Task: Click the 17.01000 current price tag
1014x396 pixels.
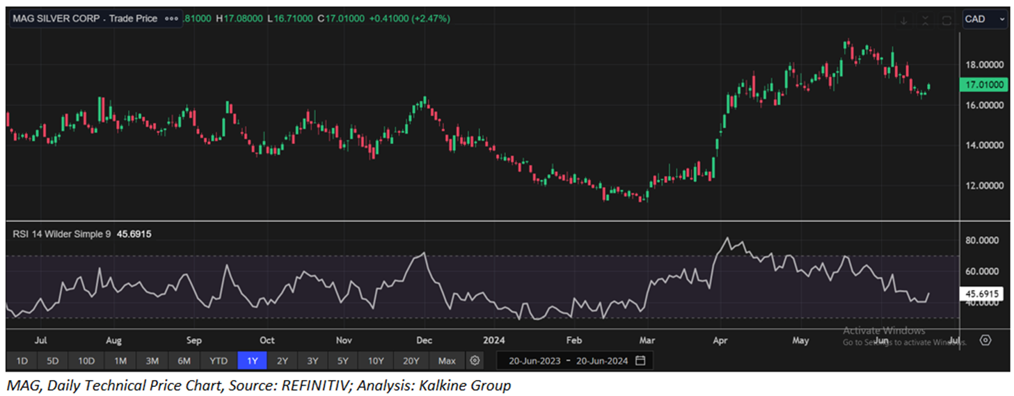Action: tap(983, 85)
